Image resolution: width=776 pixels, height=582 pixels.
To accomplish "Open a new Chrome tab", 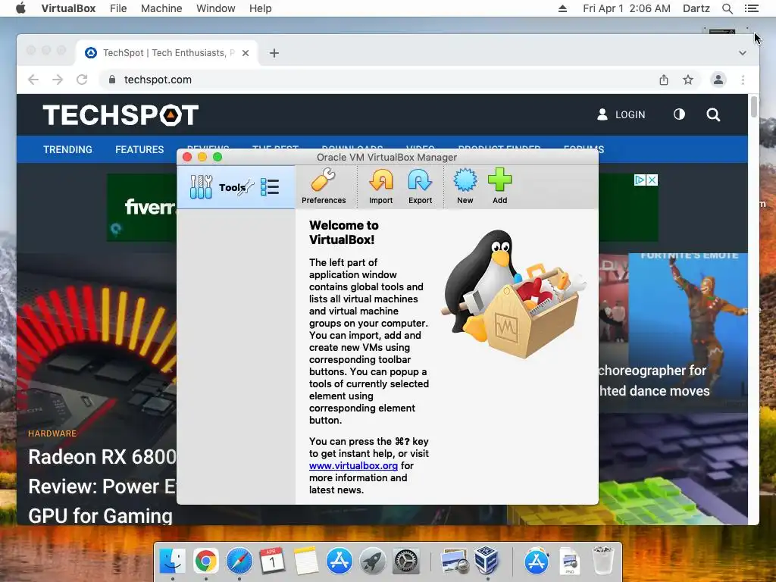I will tap(274, 53).
